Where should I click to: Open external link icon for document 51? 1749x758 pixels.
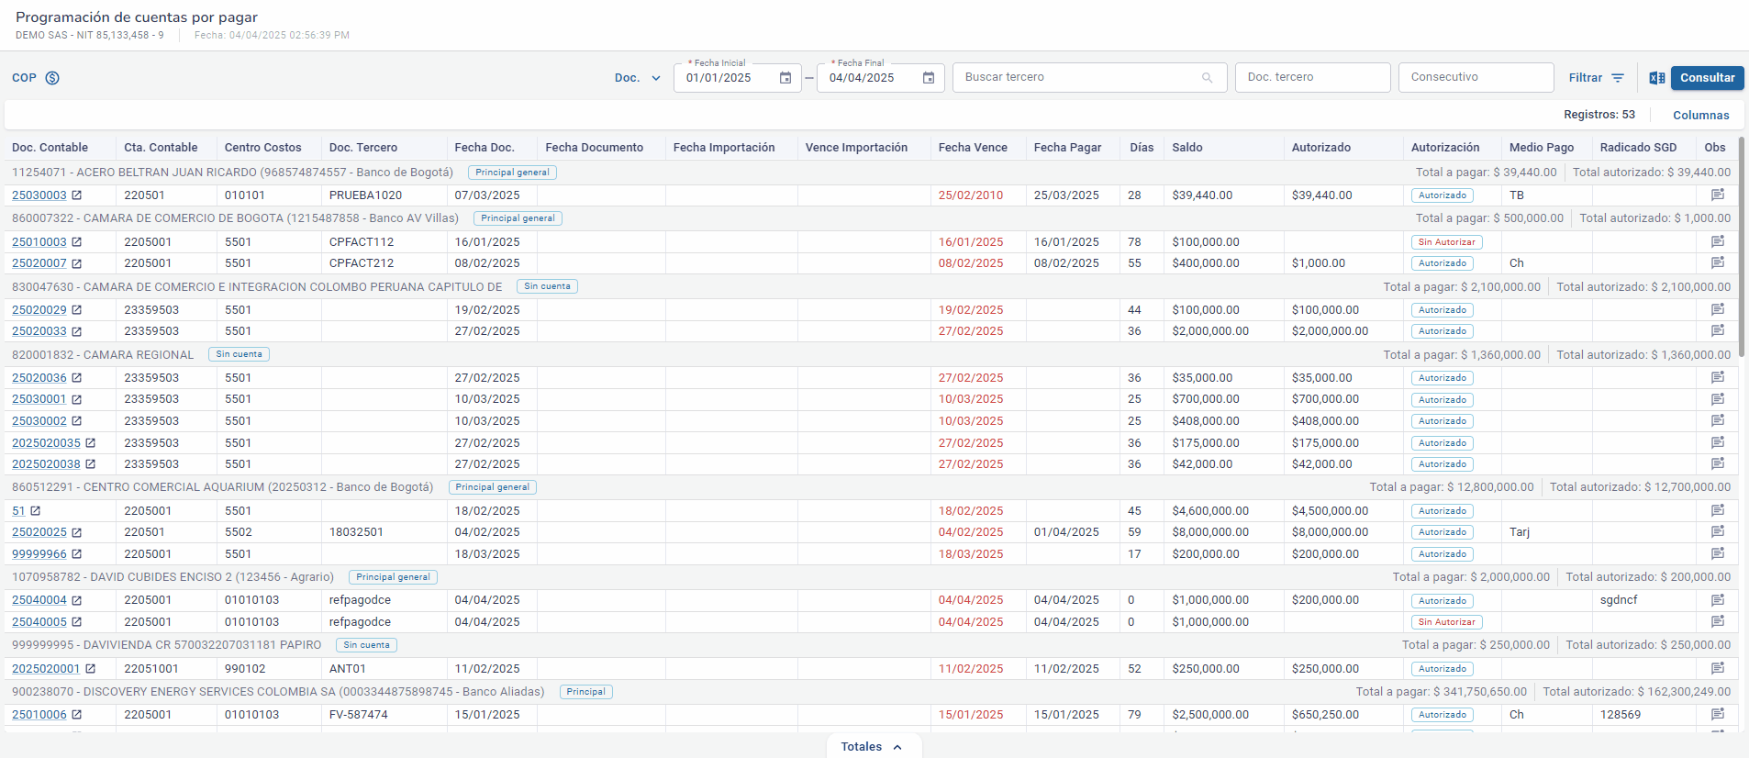click(x=36, y=511)
